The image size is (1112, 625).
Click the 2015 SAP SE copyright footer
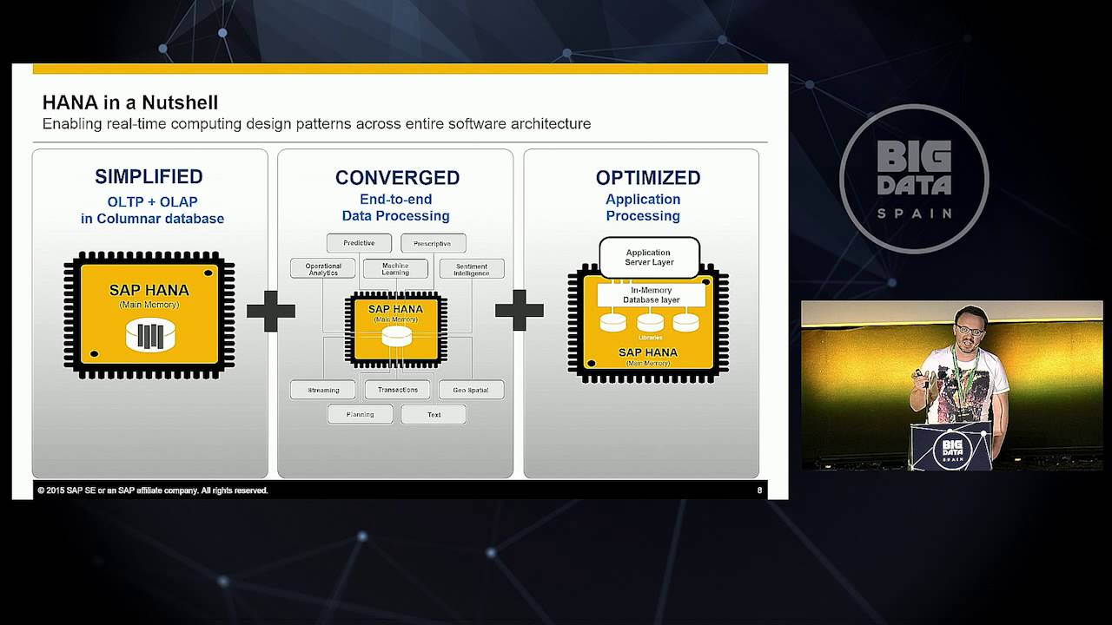click(x=153, y=490)
